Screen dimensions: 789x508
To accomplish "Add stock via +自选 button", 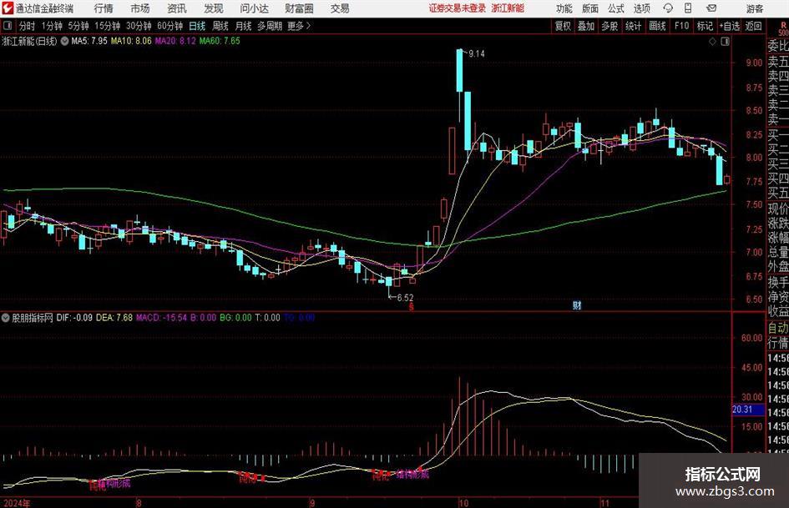I will [729, 26].
